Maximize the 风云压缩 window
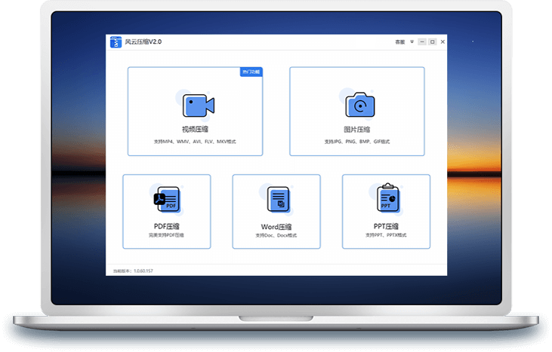The height and width of the screenshot is (352, 552). point(432,42)
